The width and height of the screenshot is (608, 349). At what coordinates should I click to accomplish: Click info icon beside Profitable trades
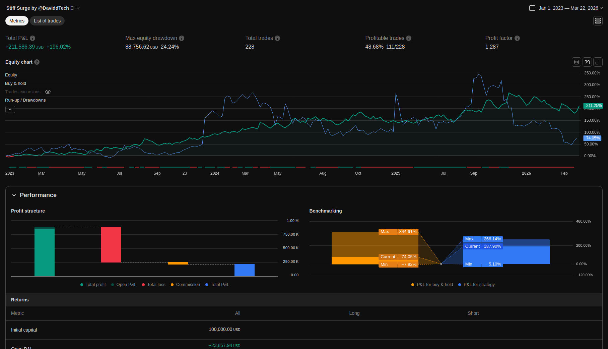click(409, 38)
